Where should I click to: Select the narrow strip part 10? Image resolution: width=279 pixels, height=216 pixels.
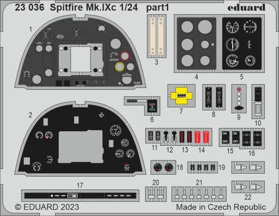[x=258, y=101]
